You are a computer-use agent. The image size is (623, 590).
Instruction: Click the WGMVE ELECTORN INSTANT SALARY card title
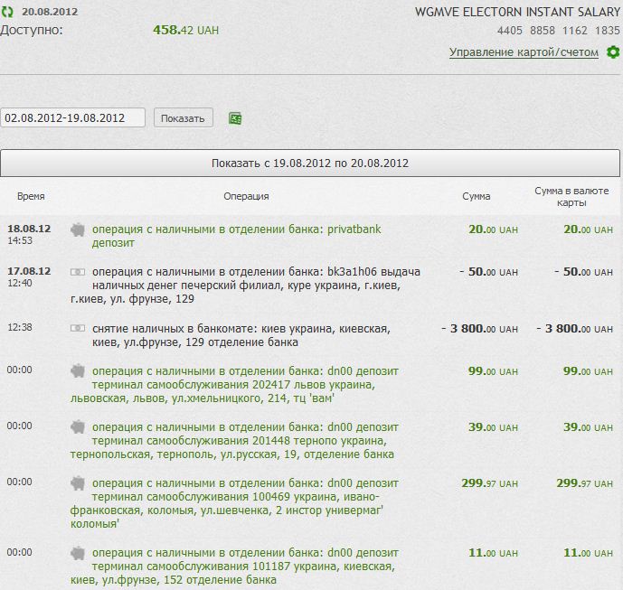[517, 12]
